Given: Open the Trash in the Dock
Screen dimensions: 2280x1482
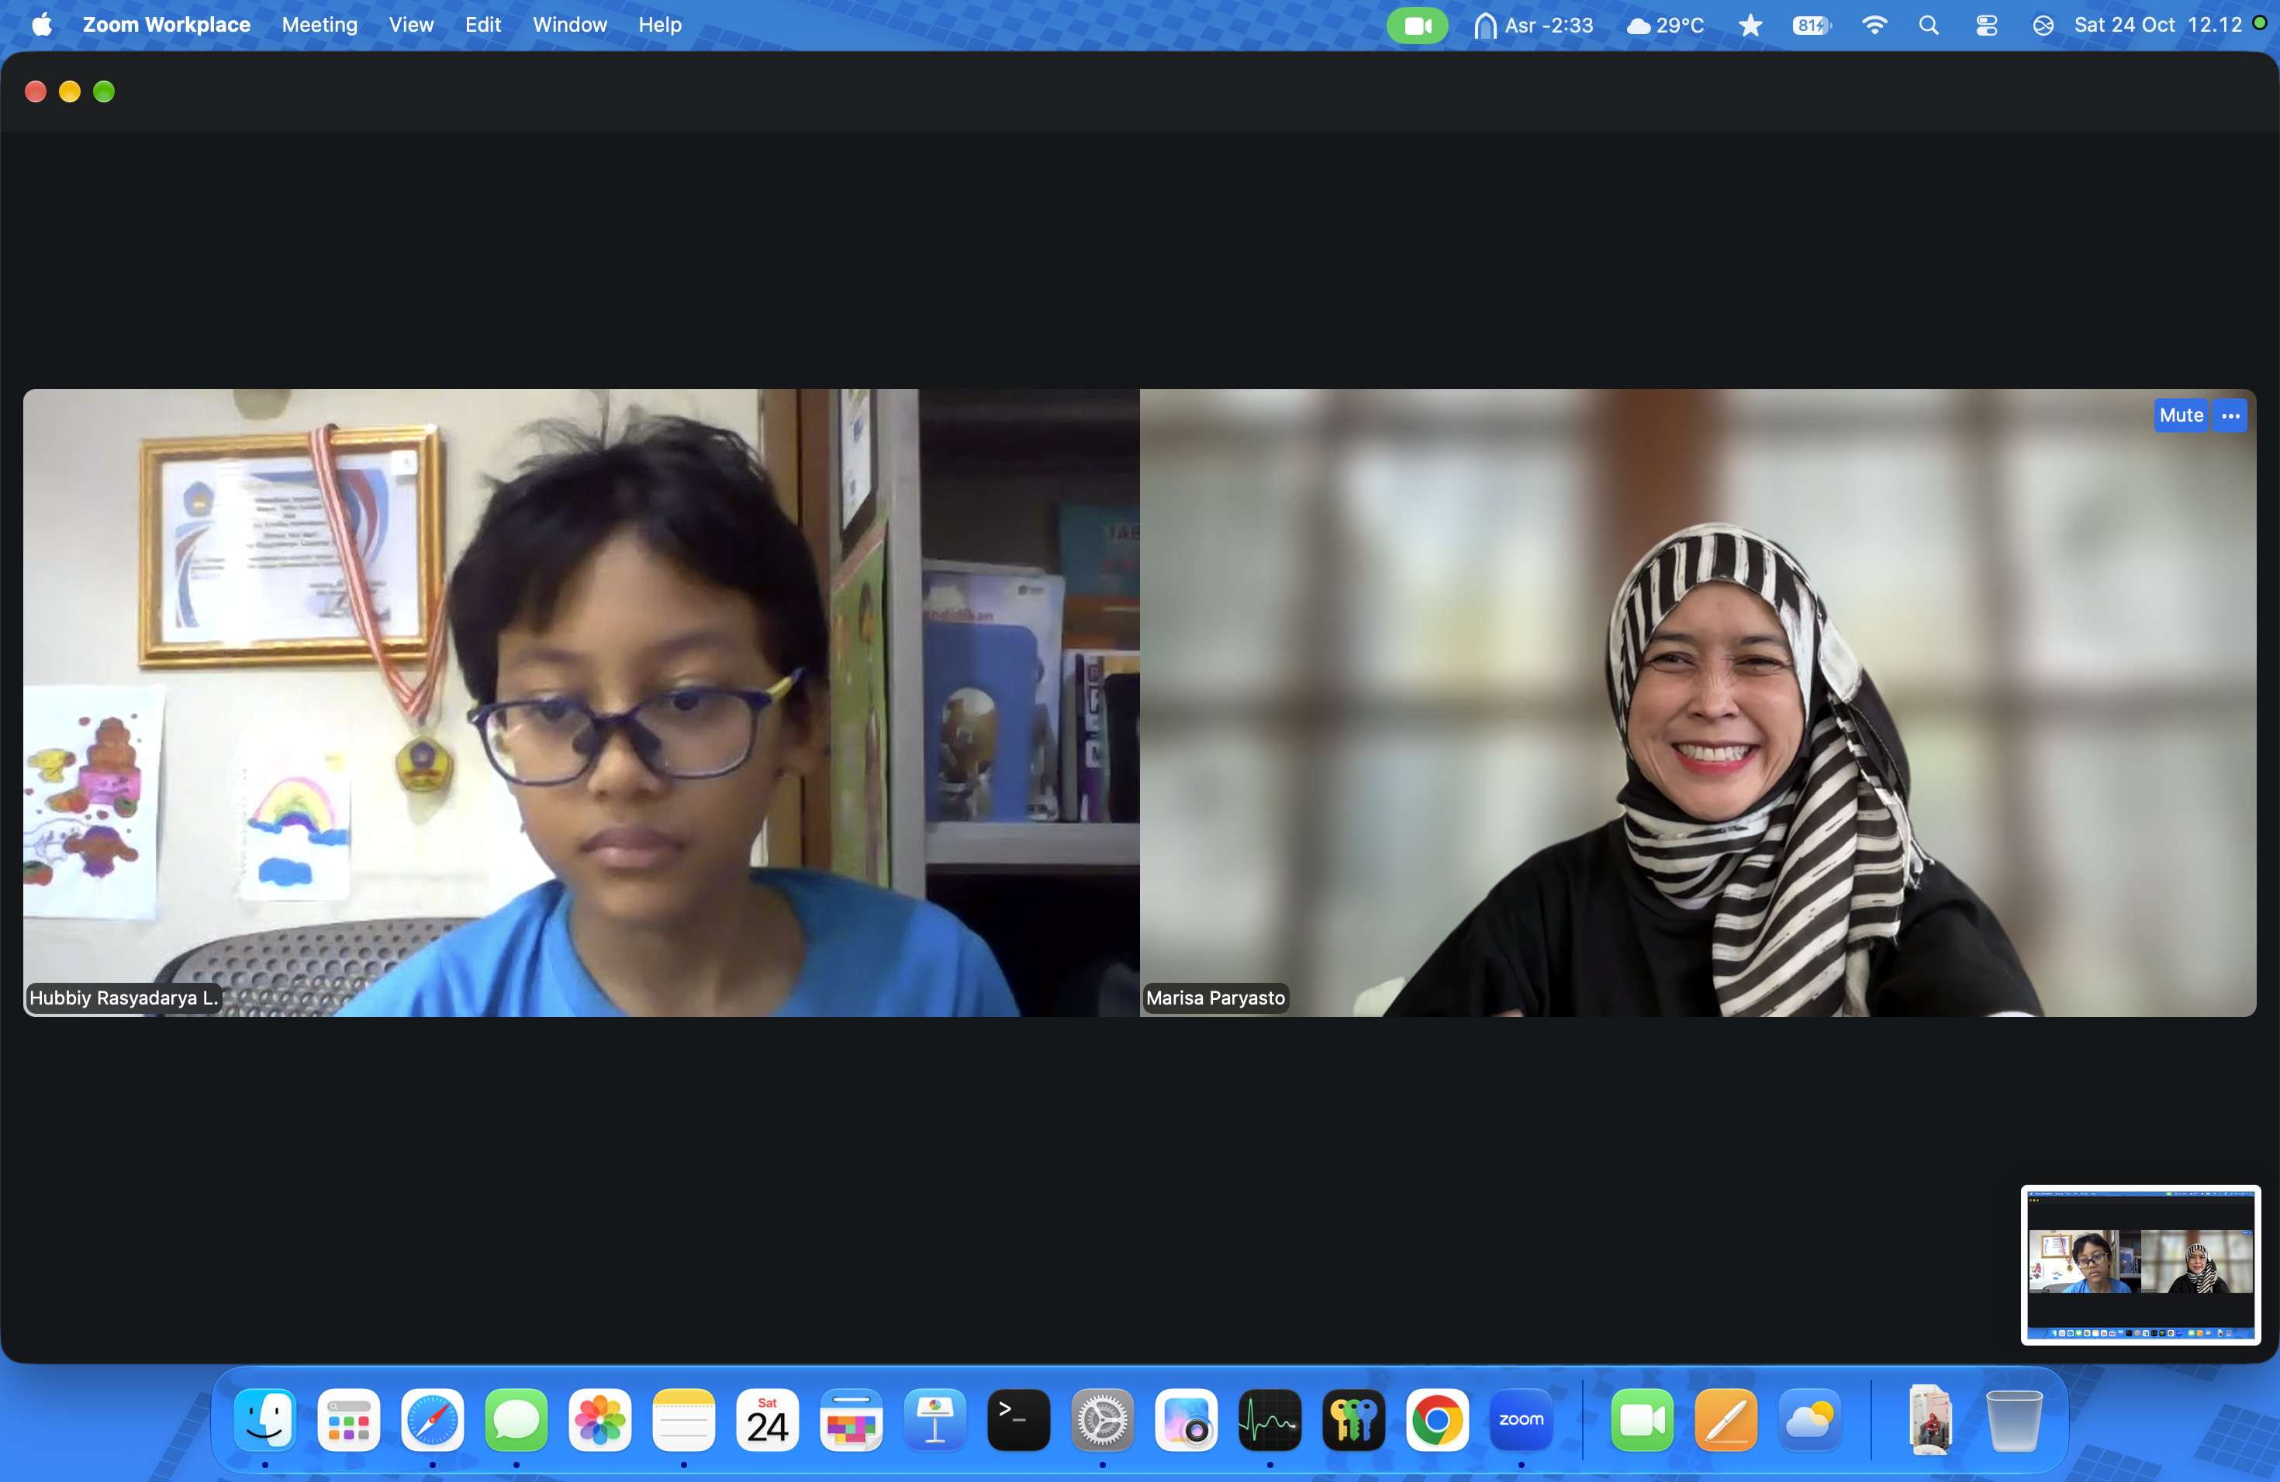Looking at the screenshot, I should pyautogui.click(x=2014, y=1420).
